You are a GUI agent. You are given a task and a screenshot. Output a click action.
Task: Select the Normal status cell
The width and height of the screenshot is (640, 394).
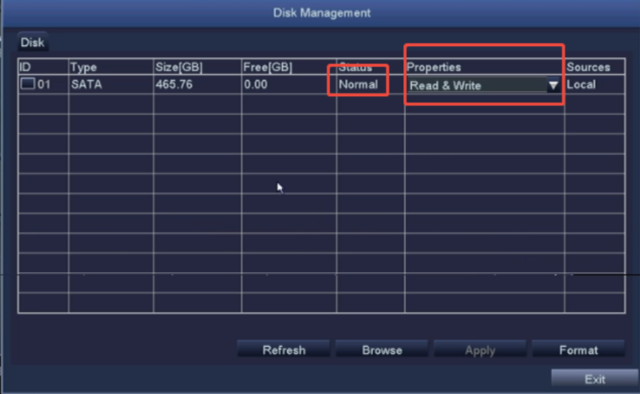click(358, 85)
